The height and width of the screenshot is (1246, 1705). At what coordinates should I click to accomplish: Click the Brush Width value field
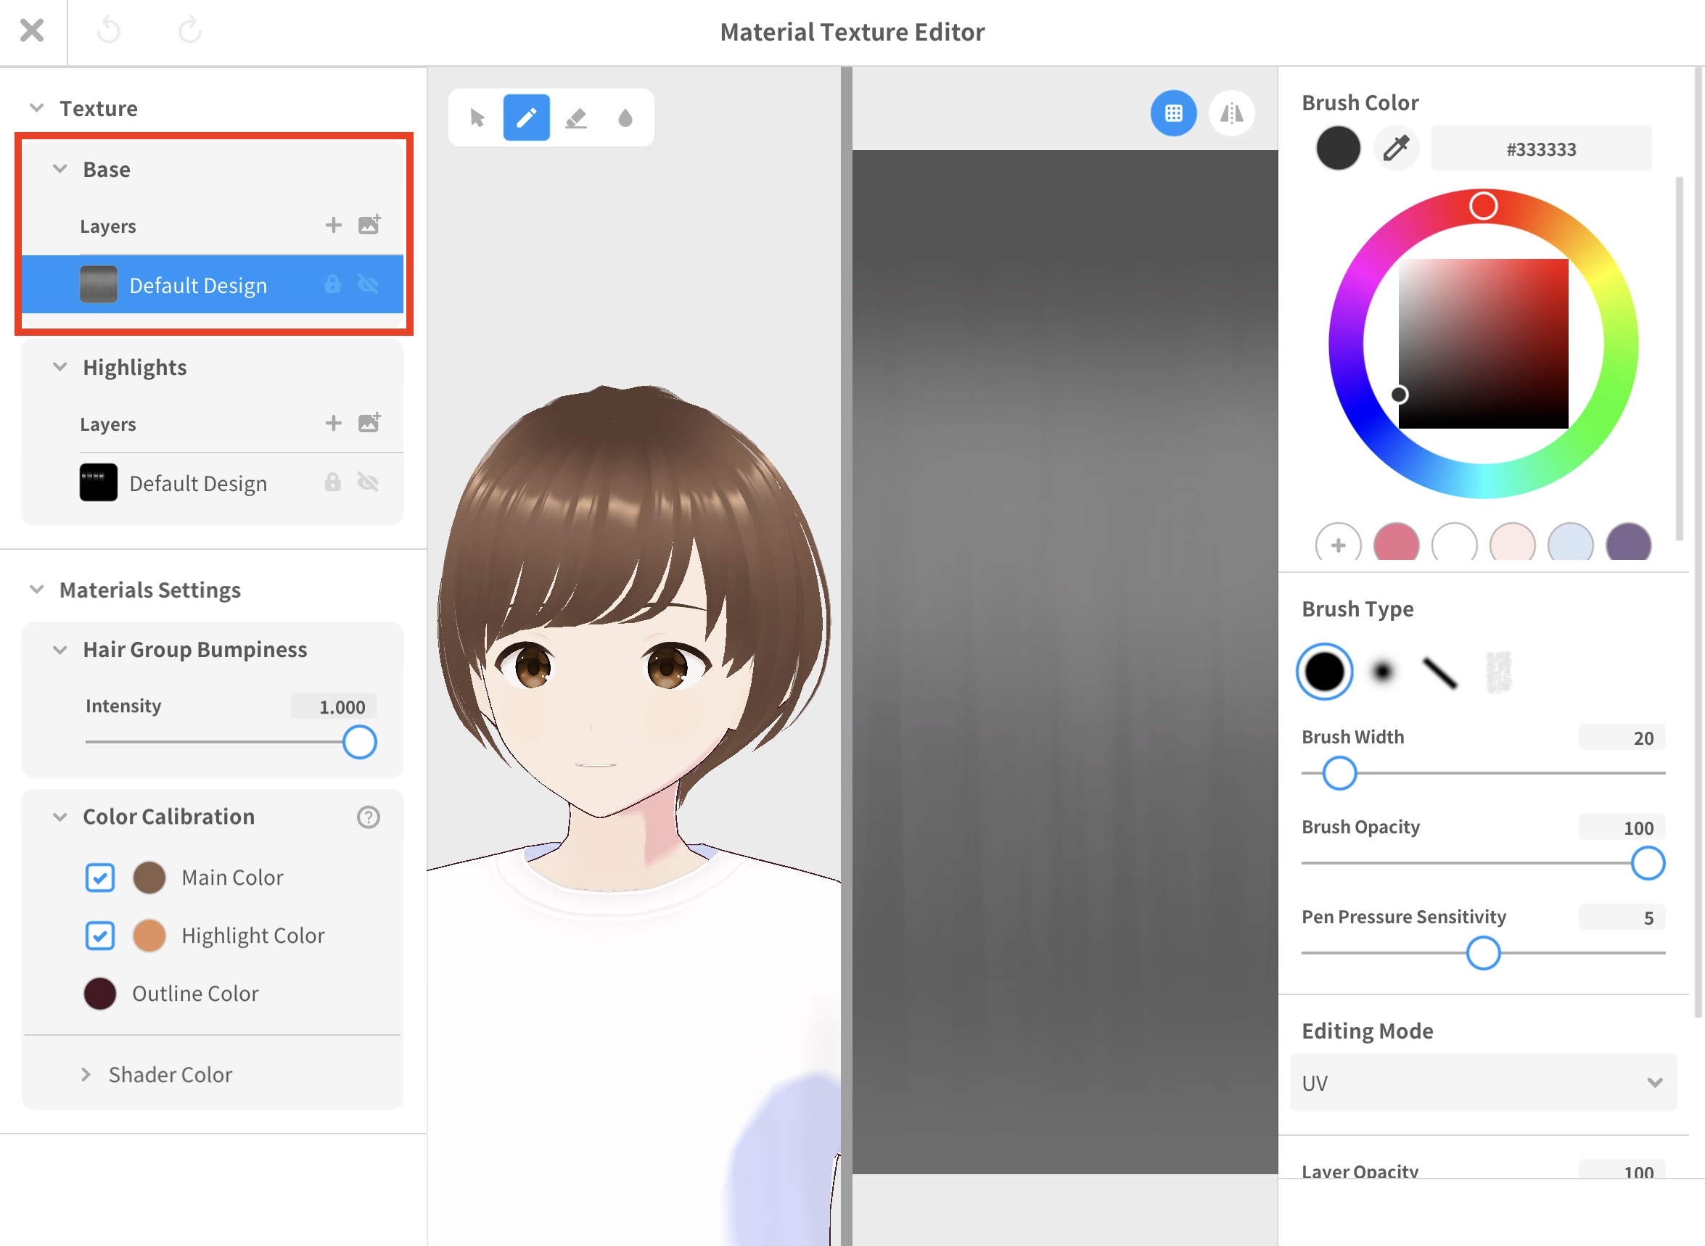click(x=1622, y=738)
